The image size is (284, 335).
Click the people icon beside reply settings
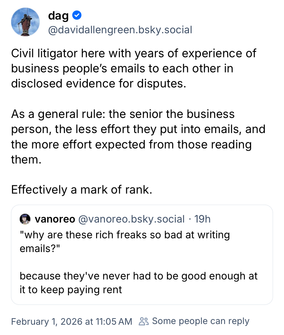click(144, 321)
